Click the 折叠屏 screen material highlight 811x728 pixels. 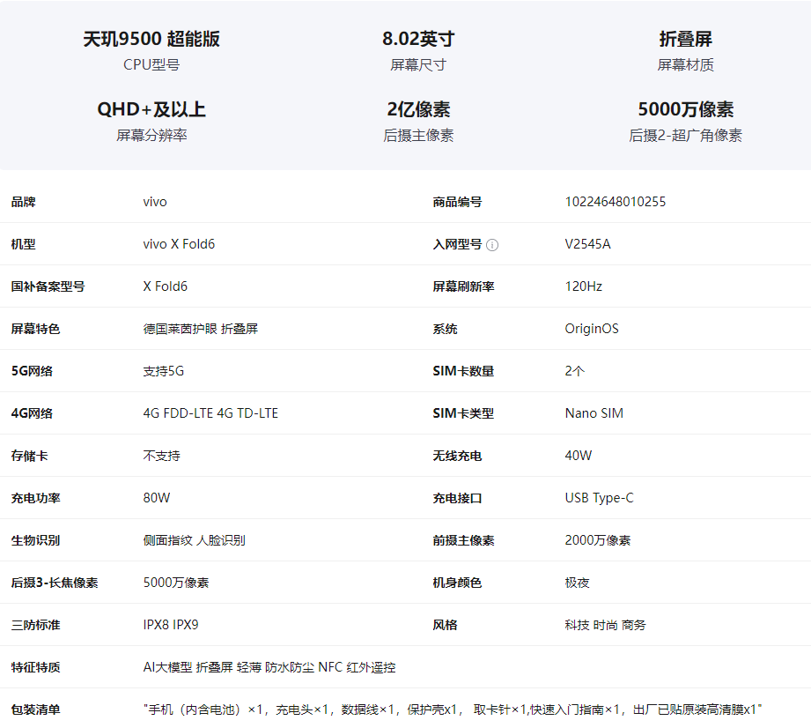point(685,51)
